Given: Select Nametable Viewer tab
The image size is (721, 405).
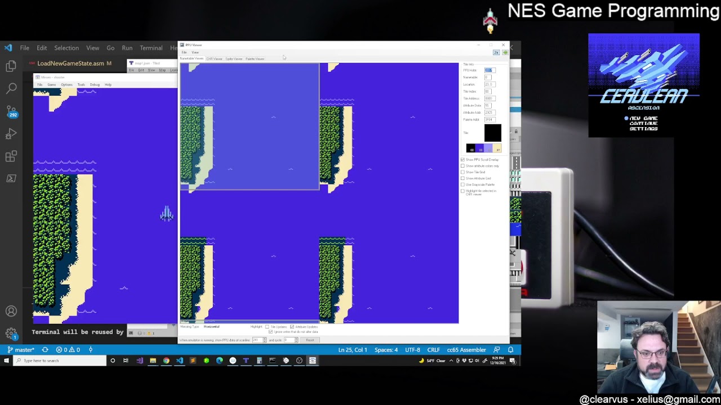Looking at the screenshot, I should tap(192, 58).
